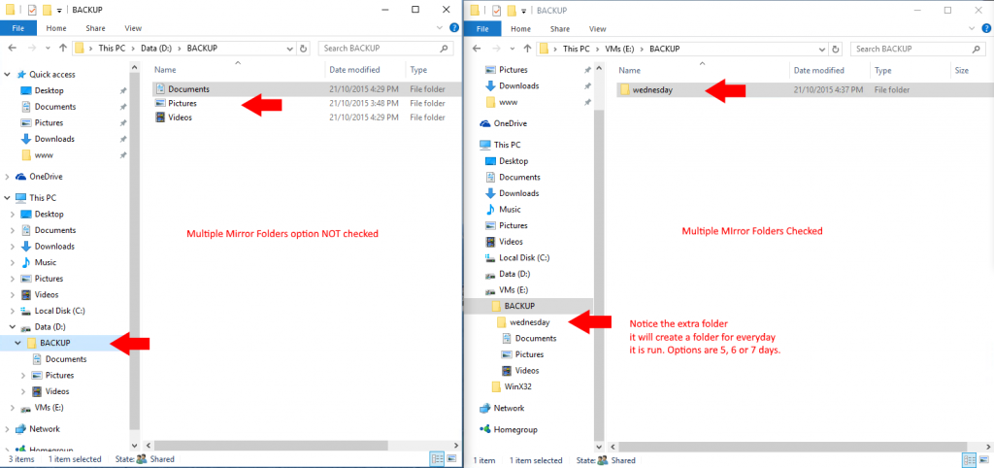Open www in left Quick access

point(44,154)
